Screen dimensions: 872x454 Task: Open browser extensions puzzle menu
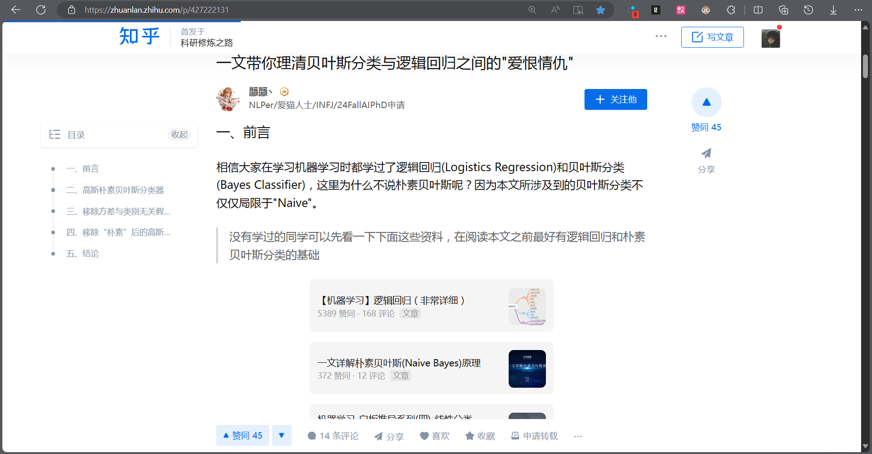coord(731,10)
